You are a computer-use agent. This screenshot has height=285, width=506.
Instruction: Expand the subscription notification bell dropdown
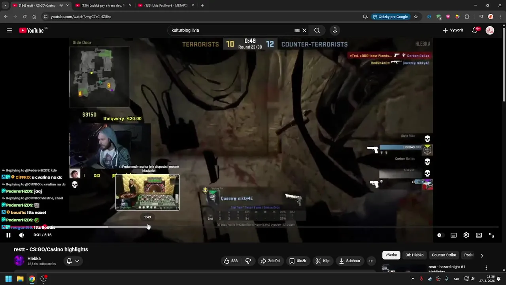pos(73,261)
